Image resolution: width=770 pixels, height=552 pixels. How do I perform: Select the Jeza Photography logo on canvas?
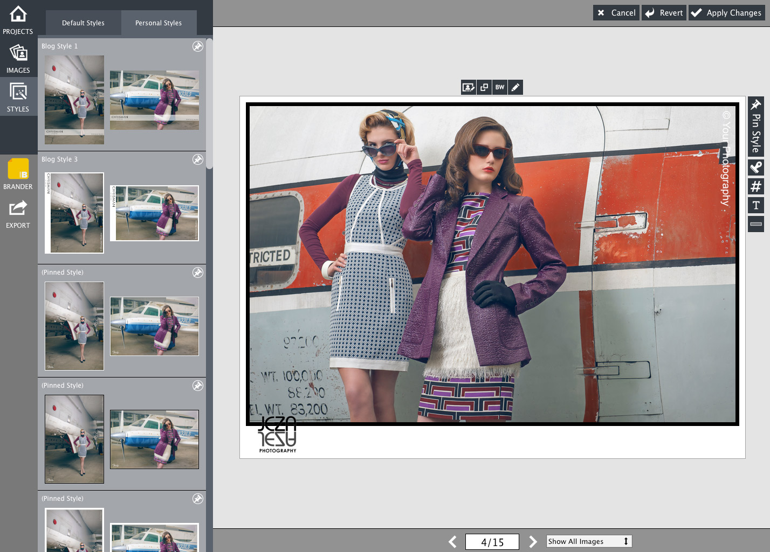coord(277,434)
